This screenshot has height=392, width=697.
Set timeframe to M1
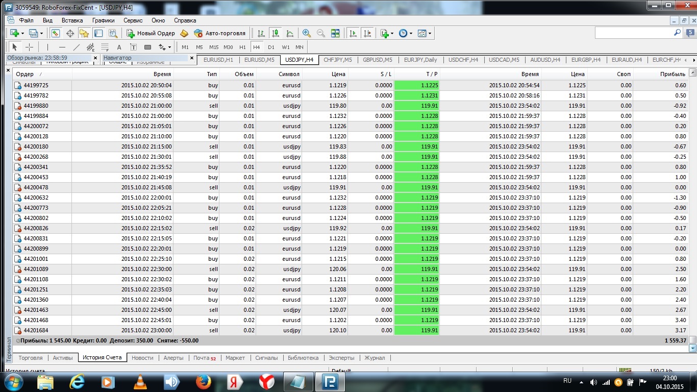coord(185,47)
